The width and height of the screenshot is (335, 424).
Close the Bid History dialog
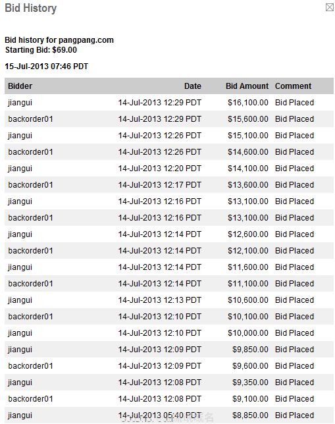[329, 7]
